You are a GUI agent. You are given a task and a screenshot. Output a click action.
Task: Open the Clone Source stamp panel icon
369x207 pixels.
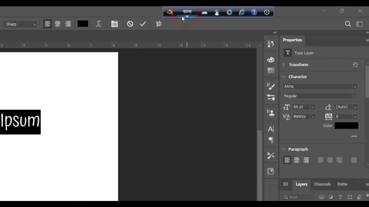coord(271,113)
